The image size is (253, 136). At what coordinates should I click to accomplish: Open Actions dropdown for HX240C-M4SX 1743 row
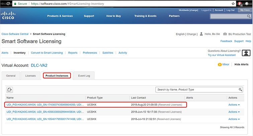point(234,105)
